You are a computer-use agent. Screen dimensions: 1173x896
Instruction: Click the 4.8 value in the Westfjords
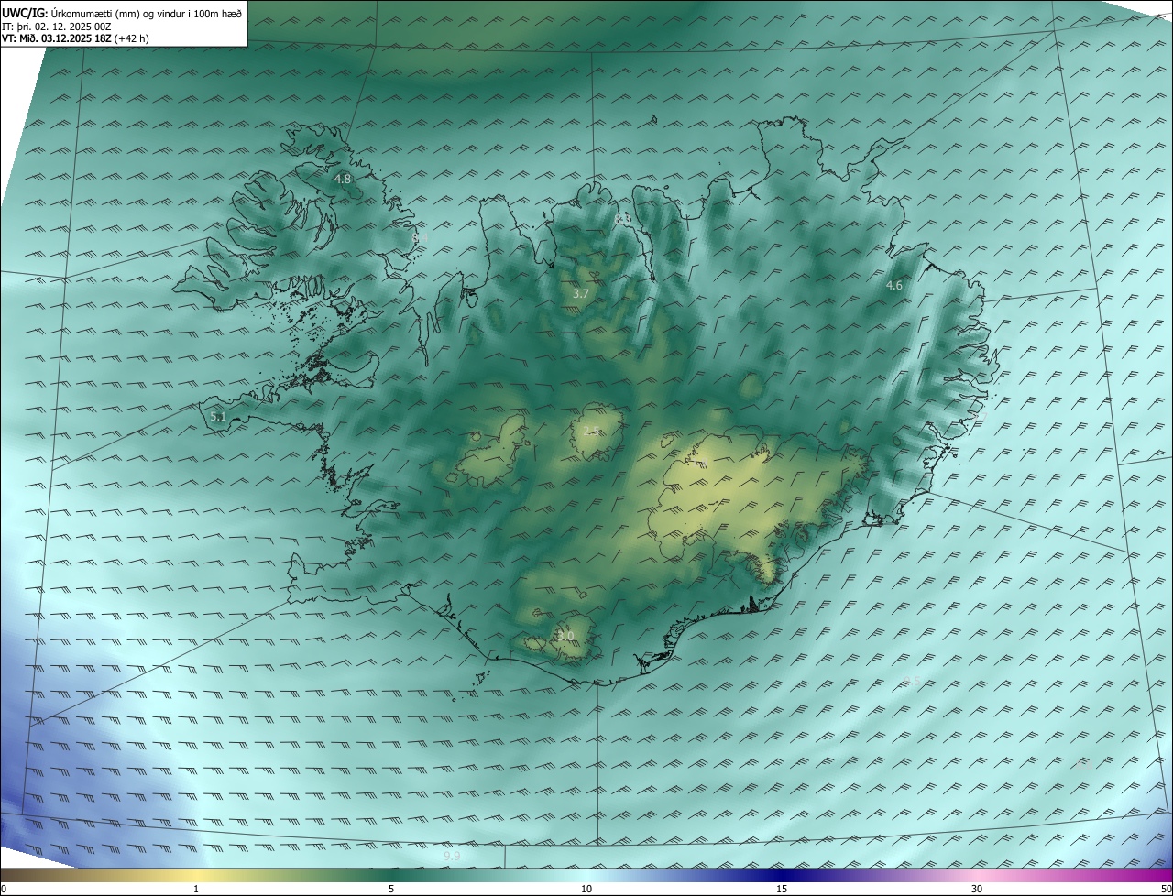[x=343, y=179]
